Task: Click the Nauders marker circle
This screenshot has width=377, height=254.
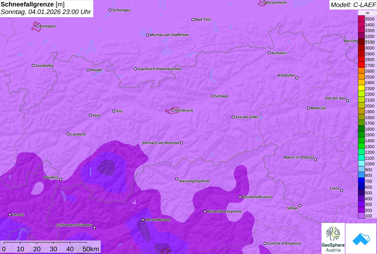Action: [x=61, y=180]
